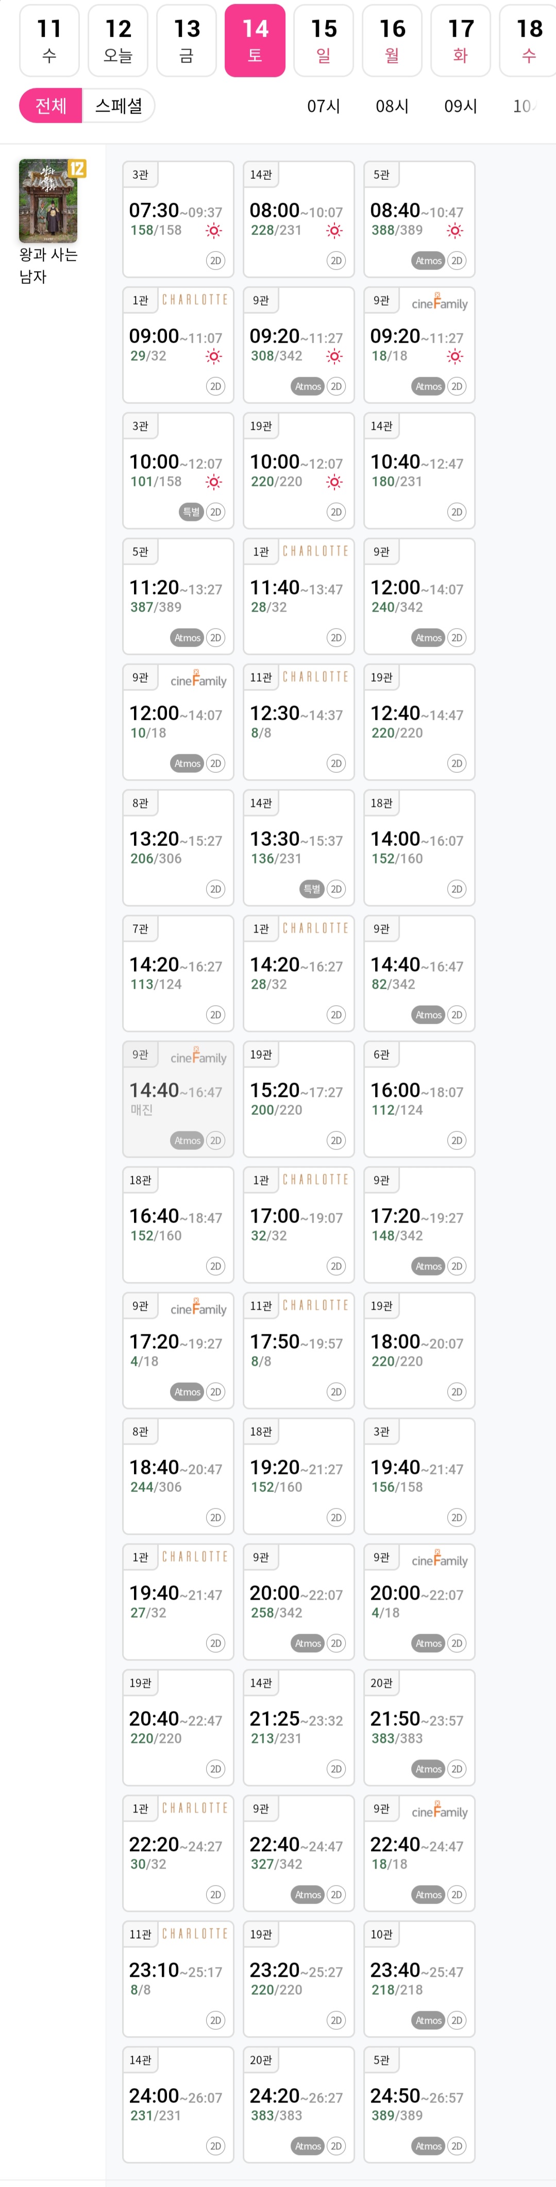Click 2D badge on 08:00 showtime
The width and height of the screenshot is (556, 2187).
[x=336, y=261]
